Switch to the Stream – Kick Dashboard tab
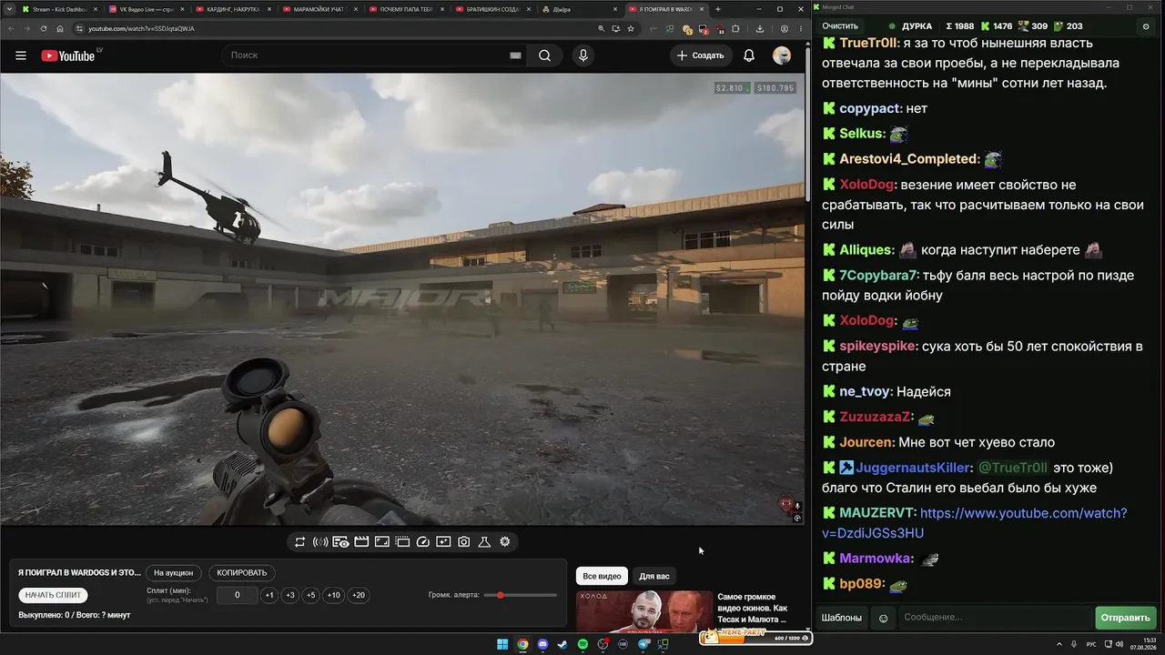 pyautogui.click(x=59, y=9)
